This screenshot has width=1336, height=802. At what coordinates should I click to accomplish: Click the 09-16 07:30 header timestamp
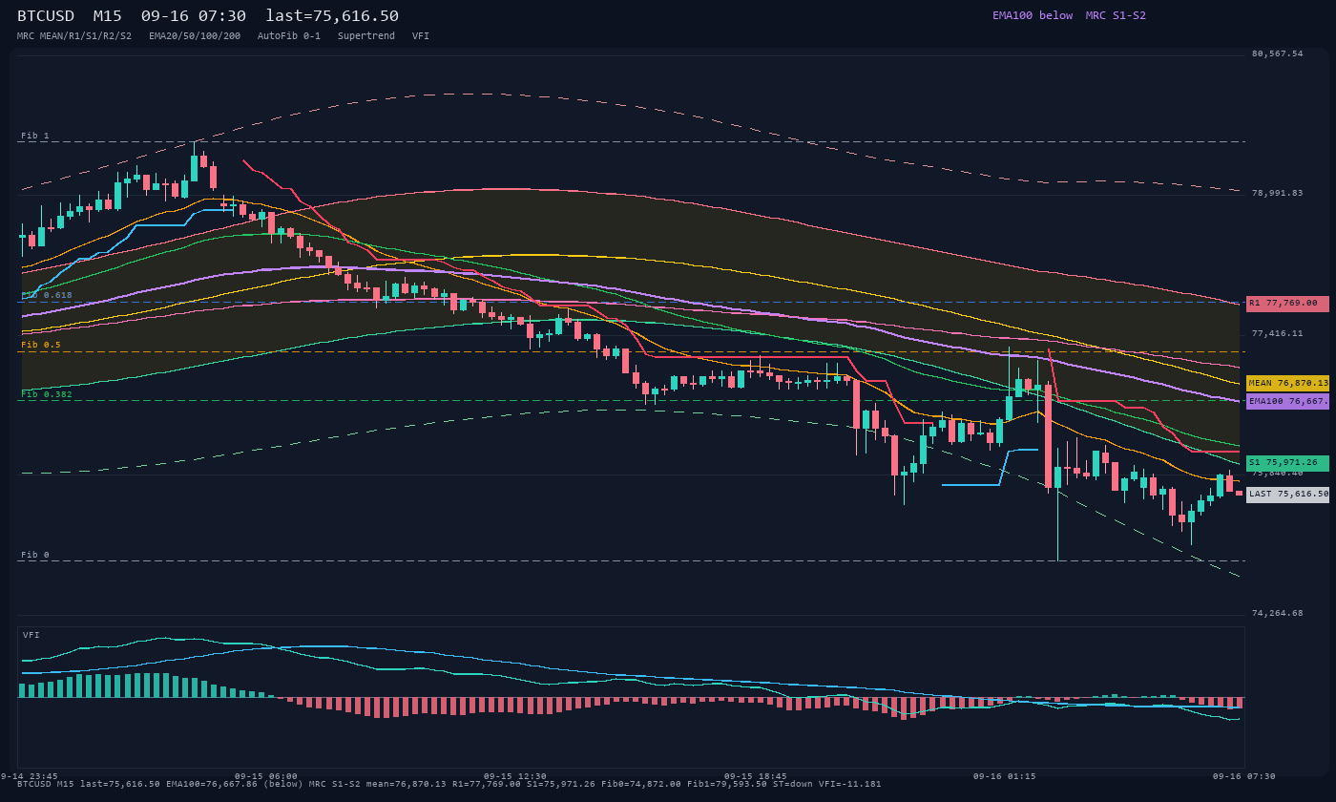194,16
